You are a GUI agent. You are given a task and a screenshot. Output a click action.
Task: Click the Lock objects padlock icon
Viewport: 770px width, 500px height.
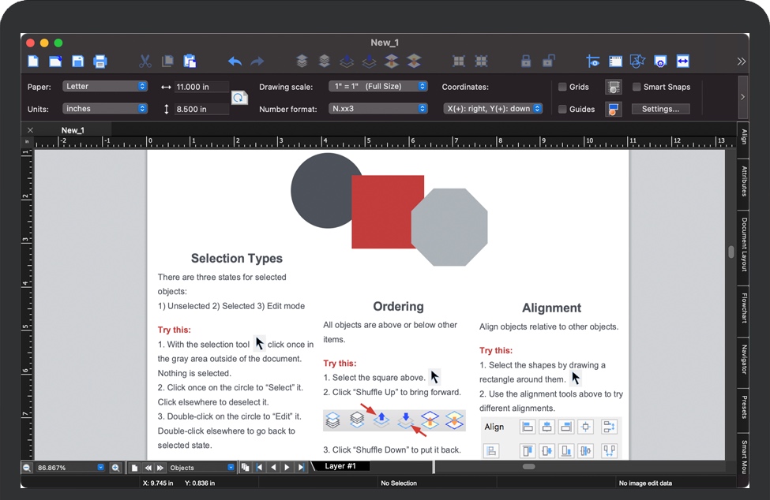(x=526, y=62)
